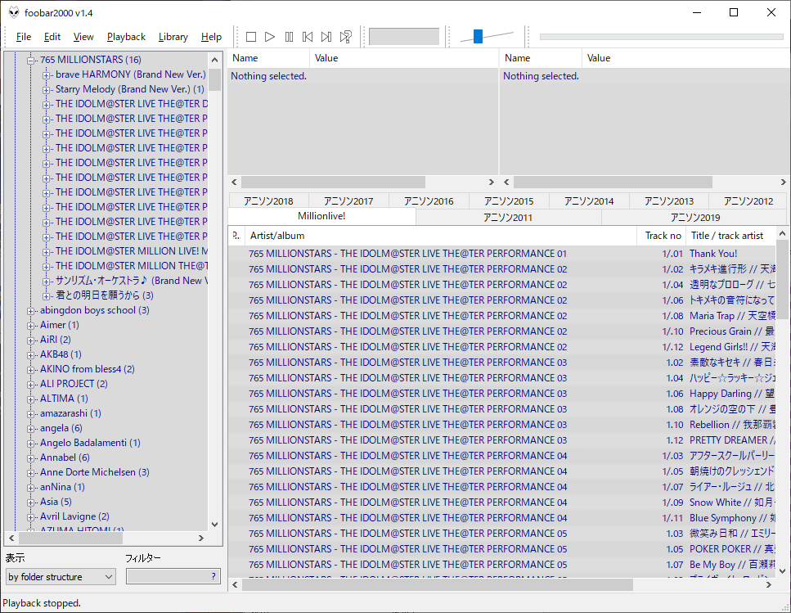The width and height of the screenshot is (791, 613).
Task: Expand the Aimer (1) tree node
Action: click(x=31, y=326)
